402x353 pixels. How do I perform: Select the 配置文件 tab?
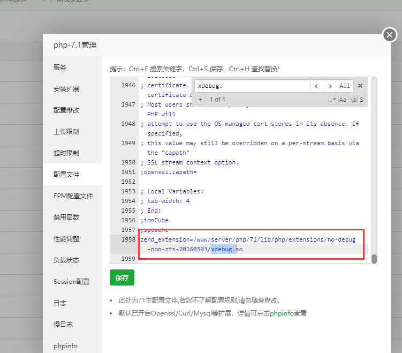(72, 175)
